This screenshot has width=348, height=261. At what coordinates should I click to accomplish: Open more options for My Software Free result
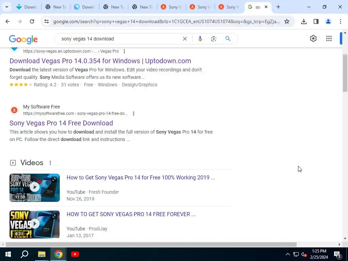pos(133,114)
